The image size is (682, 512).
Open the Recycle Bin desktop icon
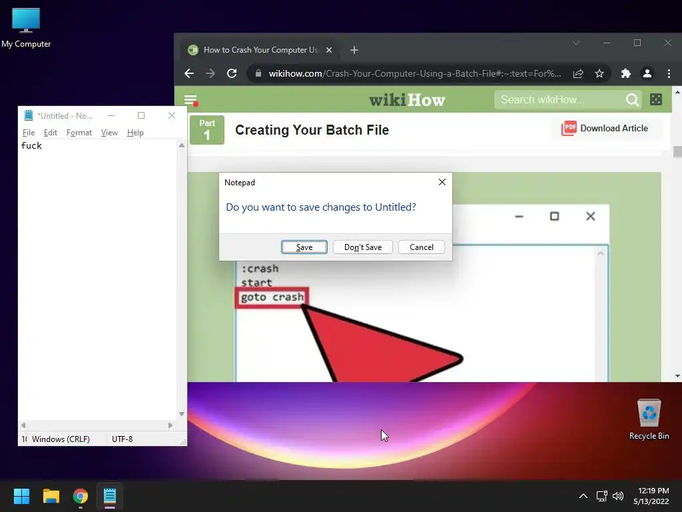click(649, 419)
